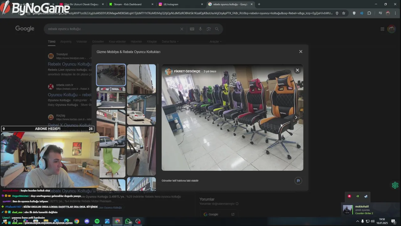Open the red tray overflow icon
The width and height of the screenshot is (401, 226).
[x=349, y=196]
